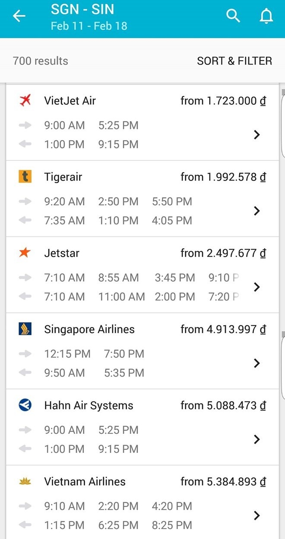Viewport: 285px width, 539px height.
Task: Expand Singapore Airlines result chevron
Action: (257, 363)
